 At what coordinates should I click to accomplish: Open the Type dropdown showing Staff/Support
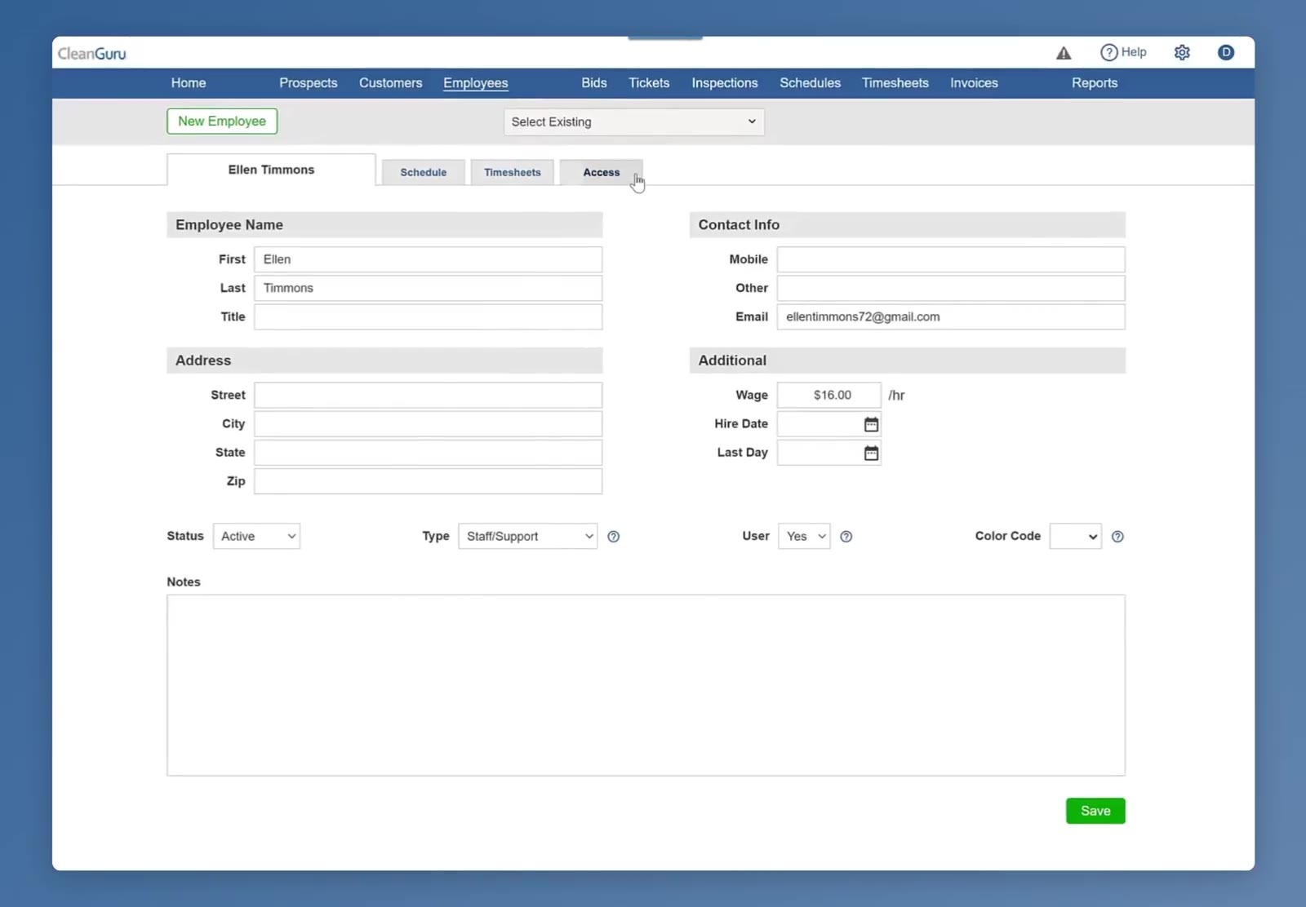tap(527, 537)
